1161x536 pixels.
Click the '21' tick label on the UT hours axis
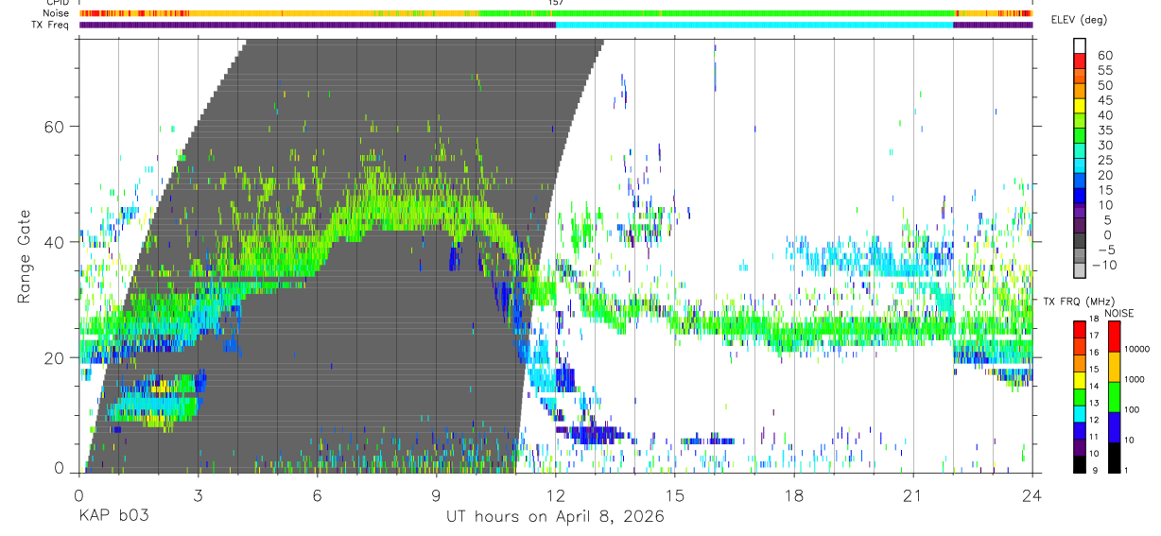913,496
